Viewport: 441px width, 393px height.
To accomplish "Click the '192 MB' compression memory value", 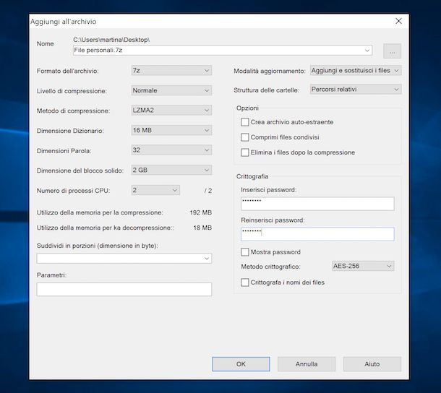I will point(200,212).
